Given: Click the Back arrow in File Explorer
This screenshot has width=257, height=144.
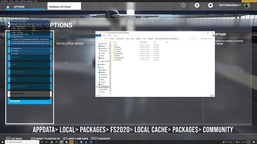Looking at the screenshot, I should [97, 39].
